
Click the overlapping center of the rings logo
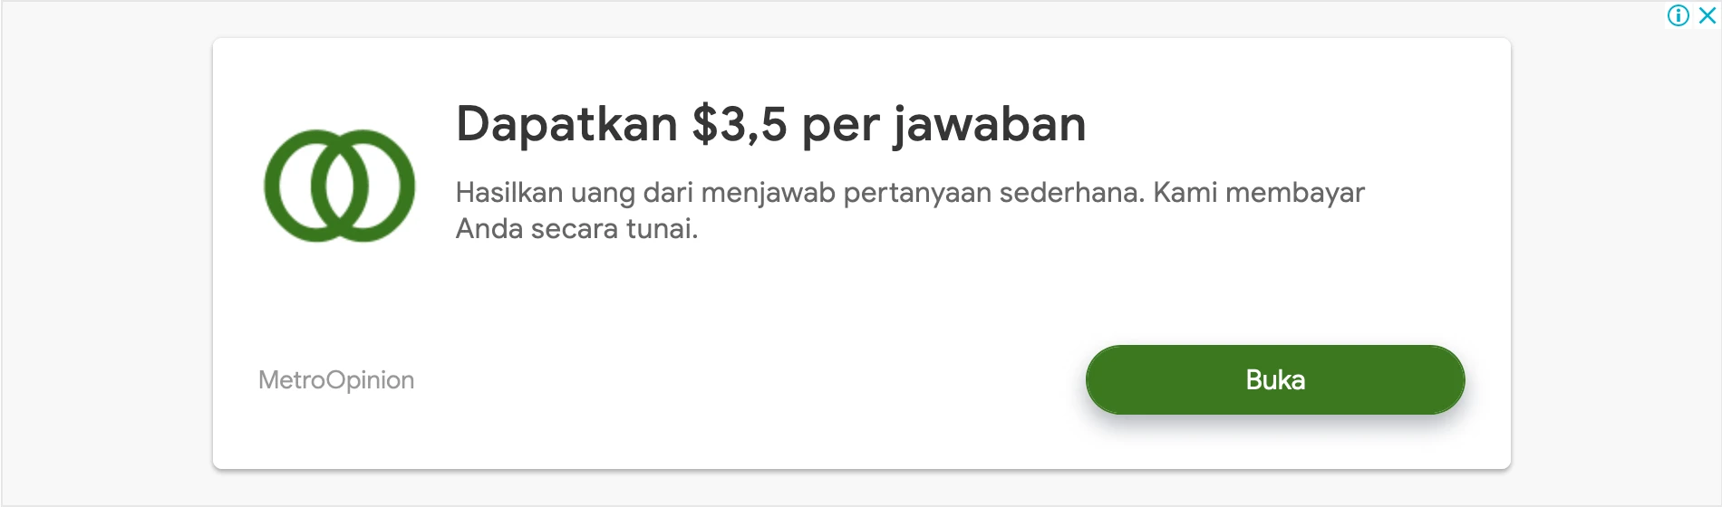coord(340,186)
